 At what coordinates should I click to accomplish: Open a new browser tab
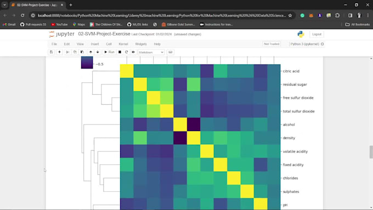click(71, 5)
